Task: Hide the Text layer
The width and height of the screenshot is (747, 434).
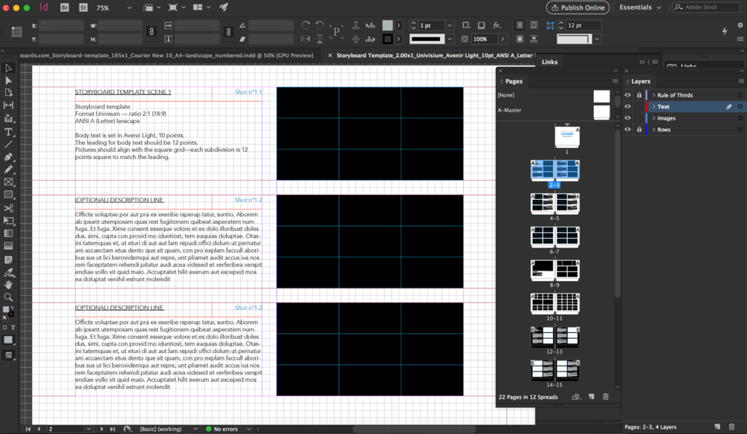Action: pyautogui.click(x=628, y=107)
